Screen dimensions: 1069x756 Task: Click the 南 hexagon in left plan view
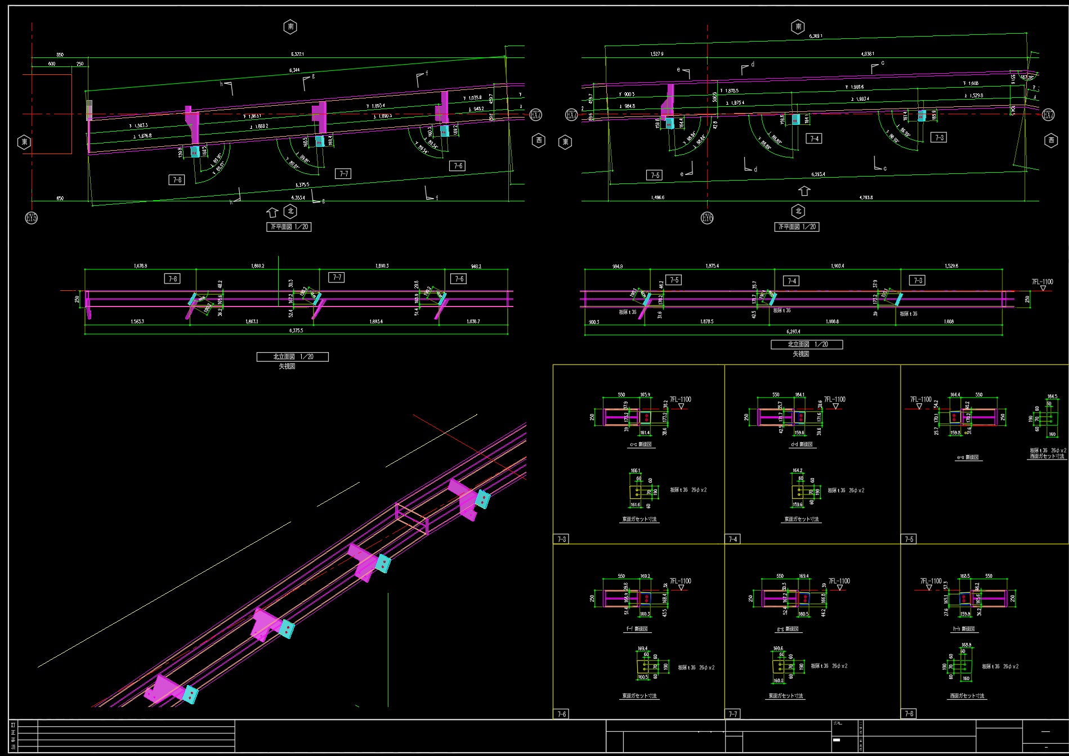click(290, 26)
